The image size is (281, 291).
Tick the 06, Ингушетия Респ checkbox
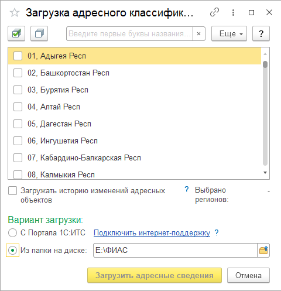(x=18, y=141)
